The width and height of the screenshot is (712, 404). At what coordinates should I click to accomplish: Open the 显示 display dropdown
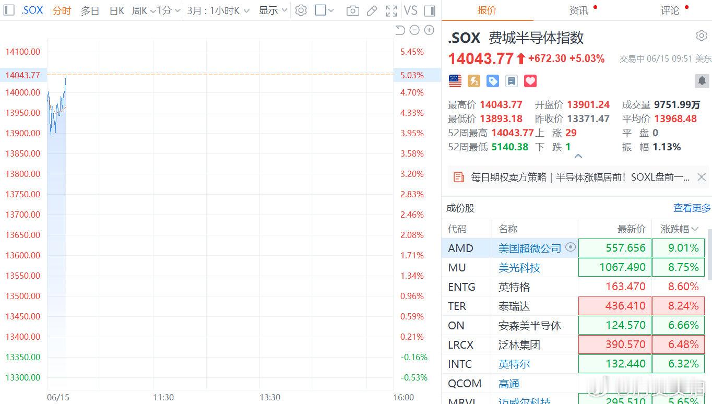click(273, 10)
